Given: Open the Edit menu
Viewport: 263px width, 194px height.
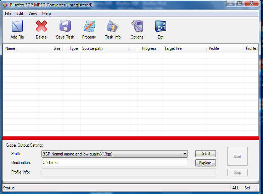Looking at the screenshot, I should point(20,13).
